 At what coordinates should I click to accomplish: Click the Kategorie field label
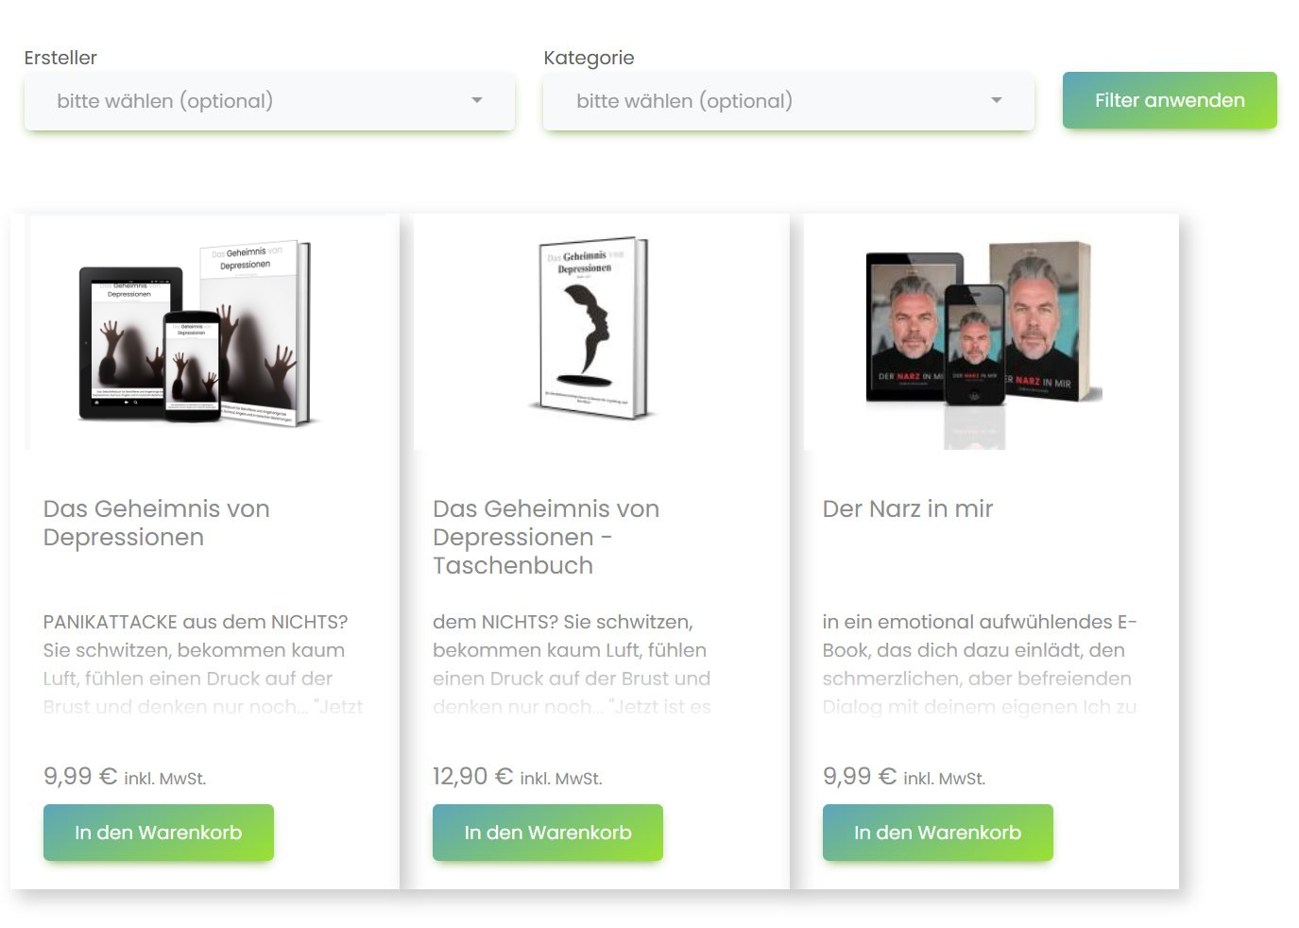(589, 58)
